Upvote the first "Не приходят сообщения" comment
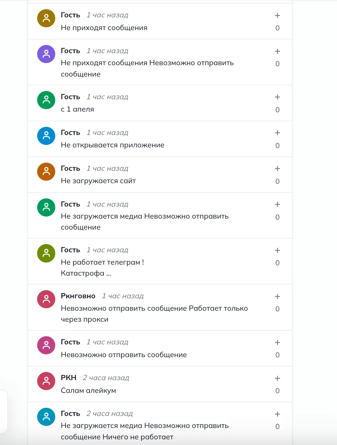 (278, 16)
